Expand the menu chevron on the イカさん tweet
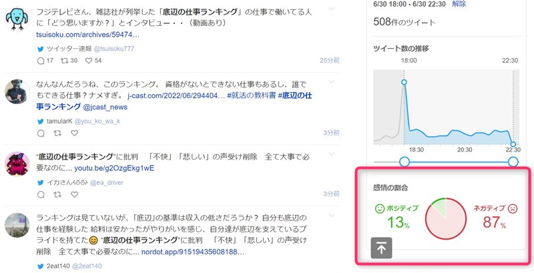The image size is (534, 273). pyautogui.click(x=331, y=154)
